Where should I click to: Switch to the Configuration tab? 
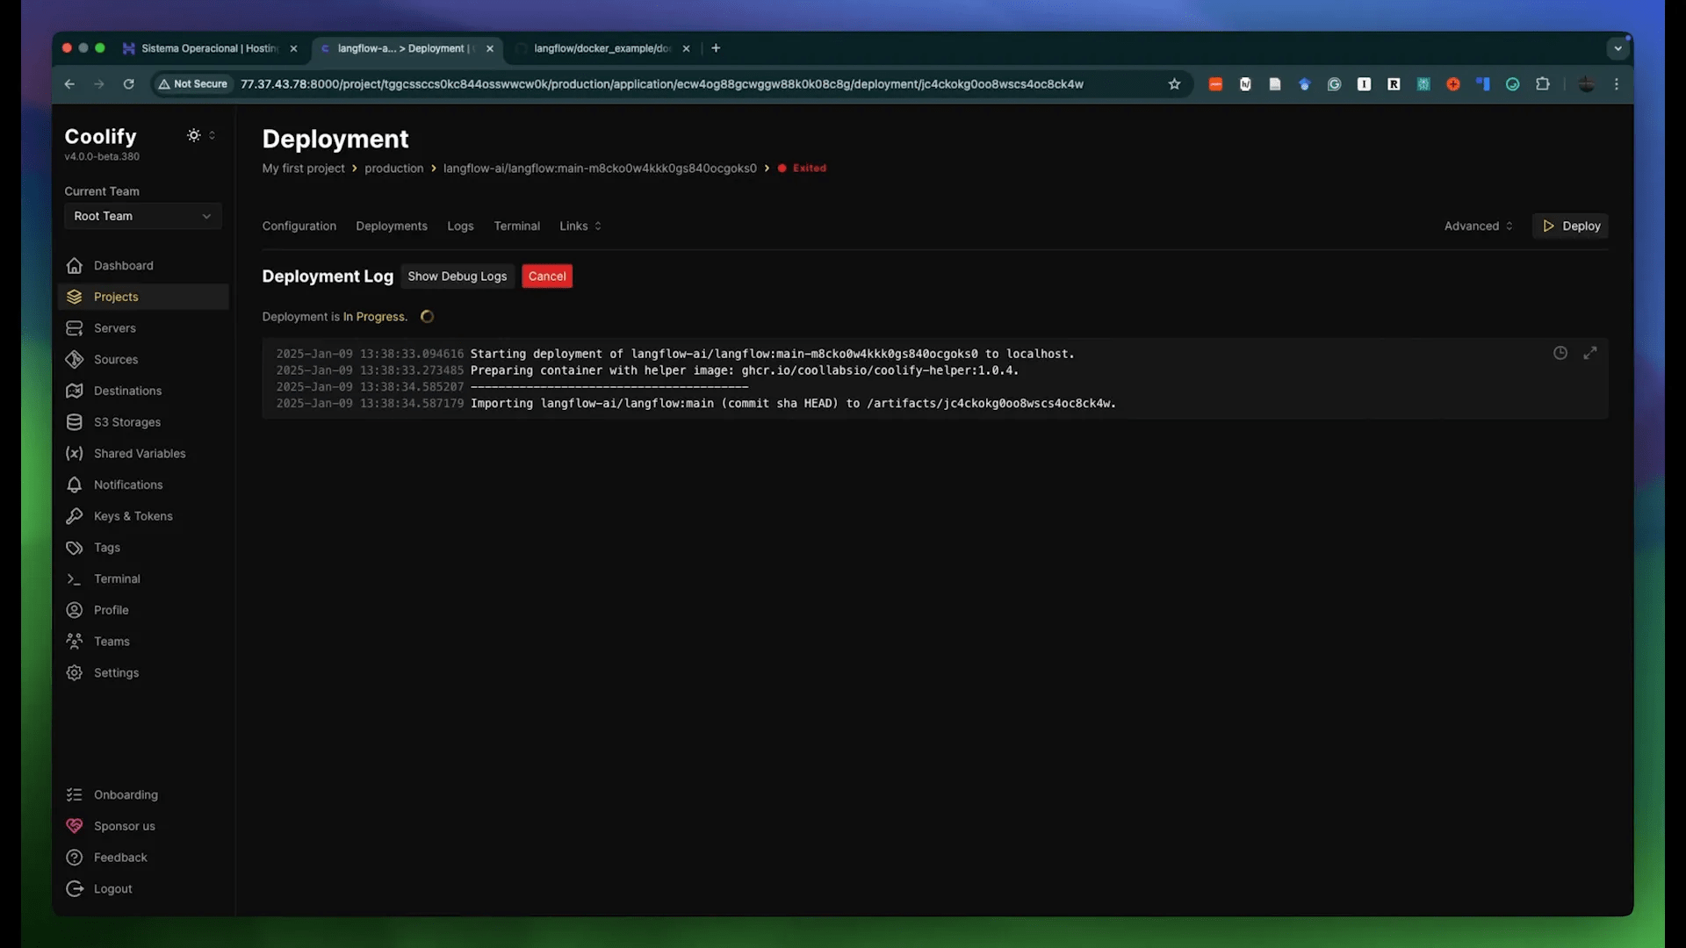(299, 226)
